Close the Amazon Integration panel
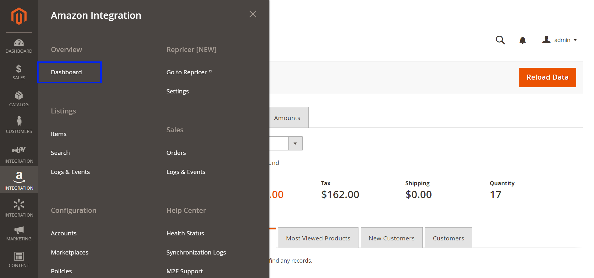The image size is (594, 278). click(252, 14)
